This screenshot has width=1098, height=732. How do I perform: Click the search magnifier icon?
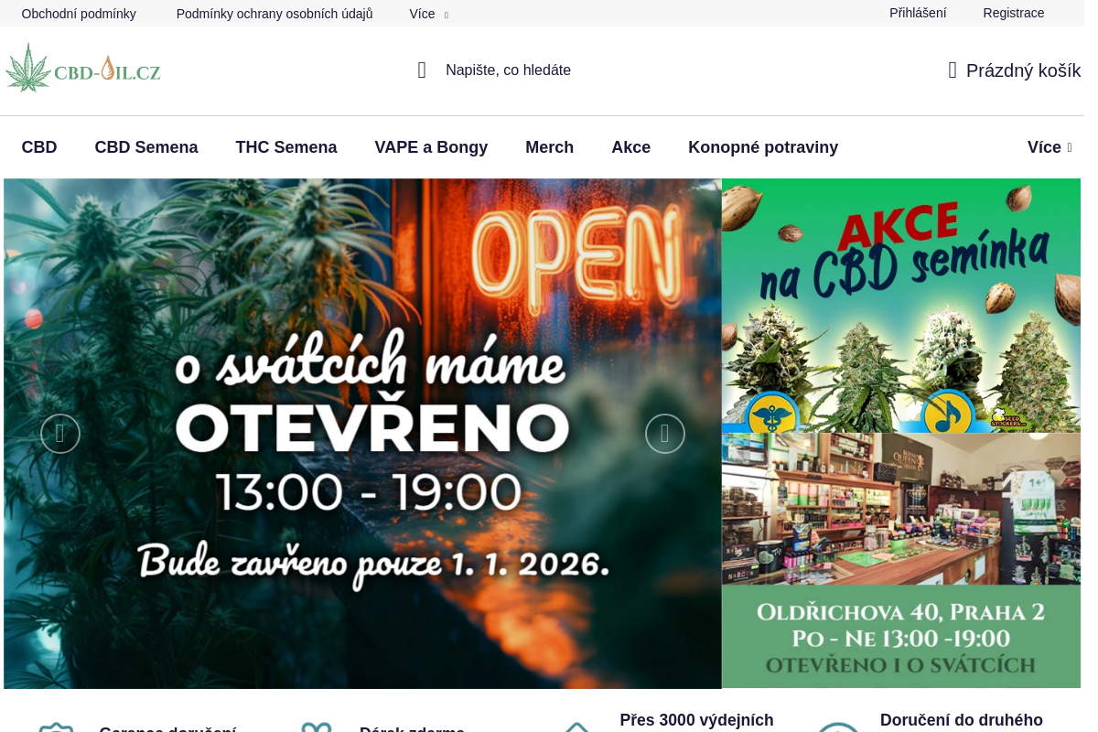click(422, 70)
